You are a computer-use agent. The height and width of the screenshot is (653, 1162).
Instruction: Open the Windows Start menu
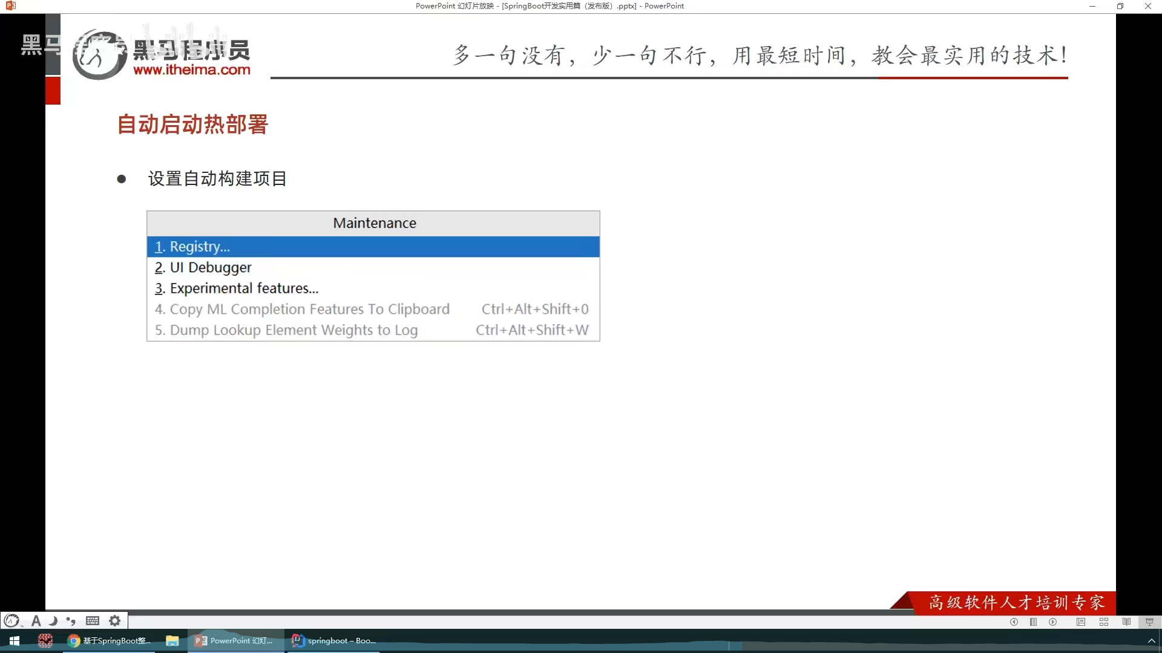[15, 641]
